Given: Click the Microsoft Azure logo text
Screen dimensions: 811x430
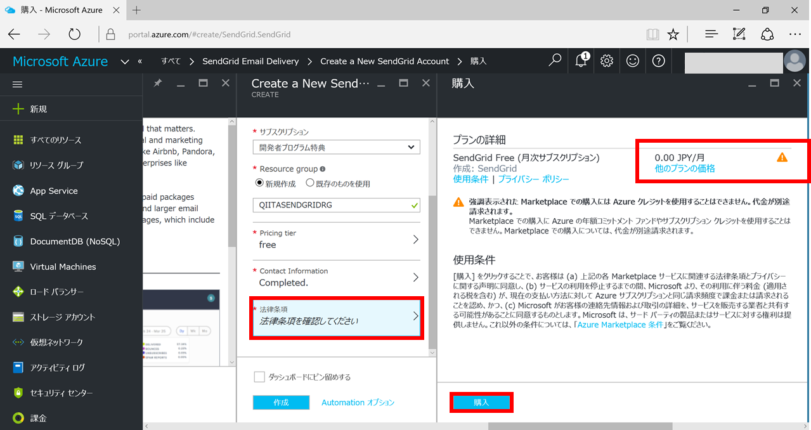Looking at the screenshot, I should point(60,62).
